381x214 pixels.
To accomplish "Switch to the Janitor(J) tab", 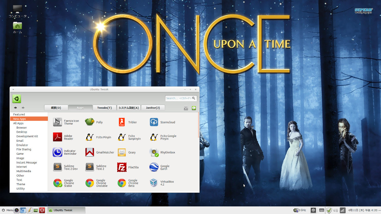I will pos(153,108).
